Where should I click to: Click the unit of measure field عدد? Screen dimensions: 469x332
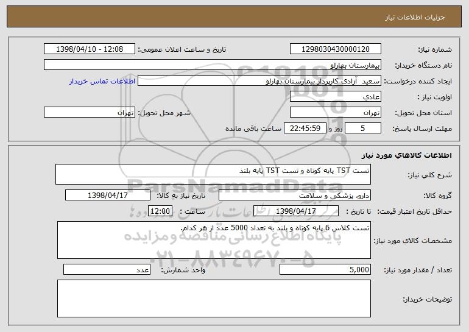[x=107, y=269]
